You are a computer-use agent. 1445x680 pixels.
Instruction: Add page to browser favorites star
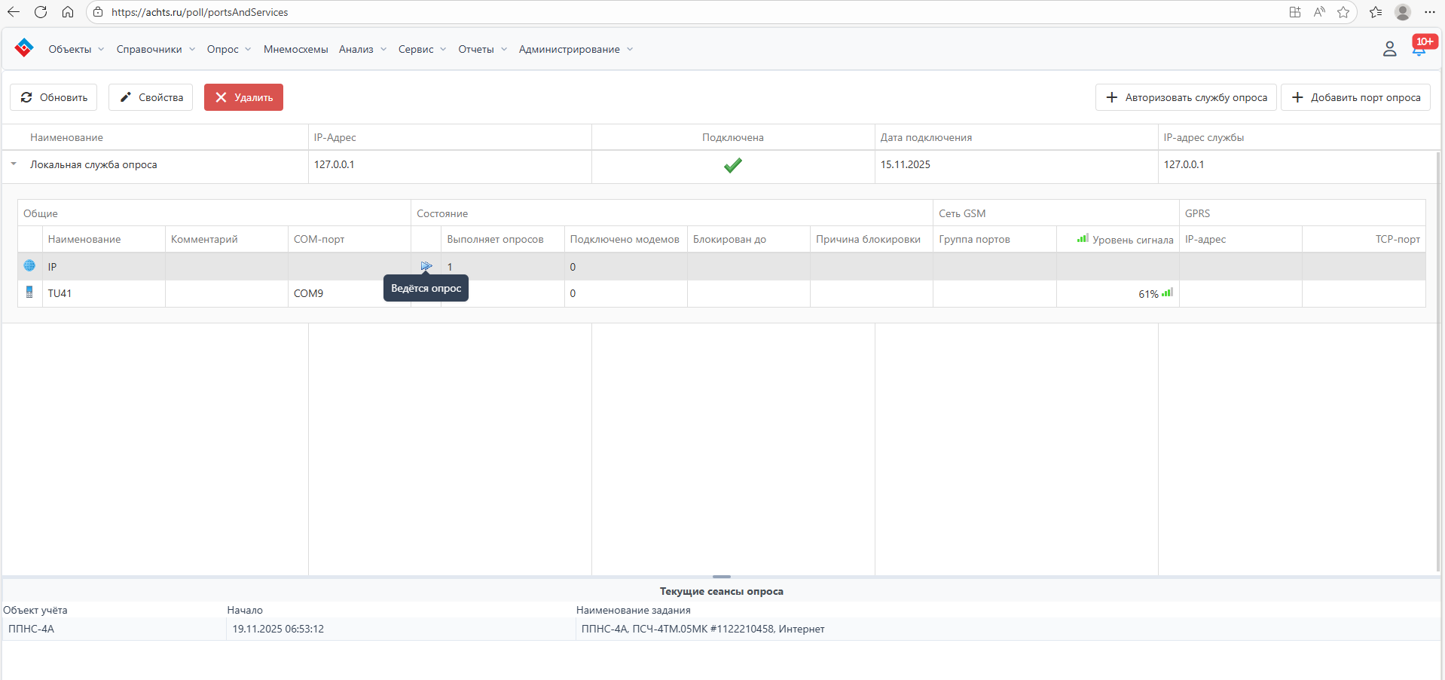point(1343,12)
